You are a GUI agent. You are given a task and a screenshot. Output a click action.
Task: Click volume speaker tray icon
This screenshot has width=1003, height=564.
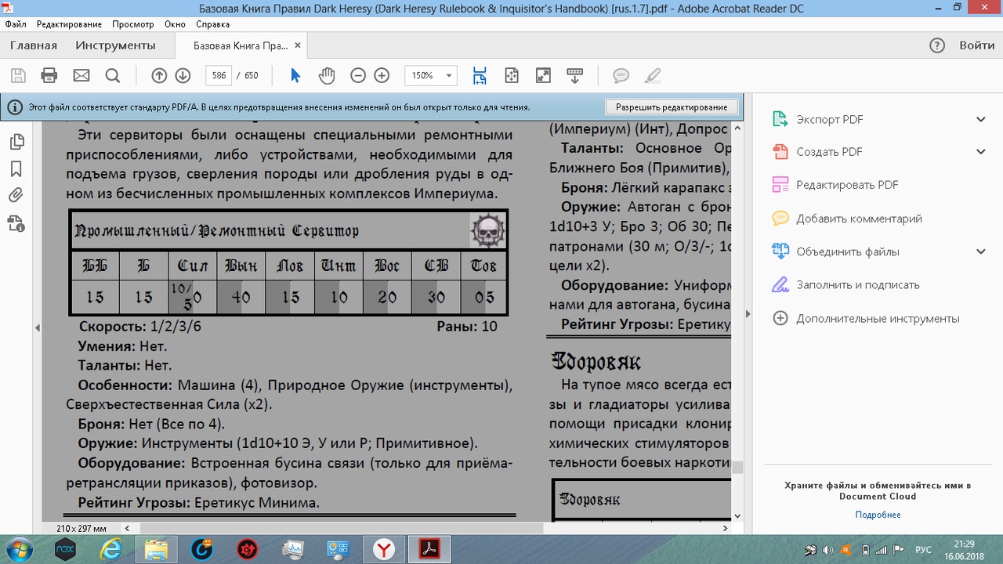[827, 550]
